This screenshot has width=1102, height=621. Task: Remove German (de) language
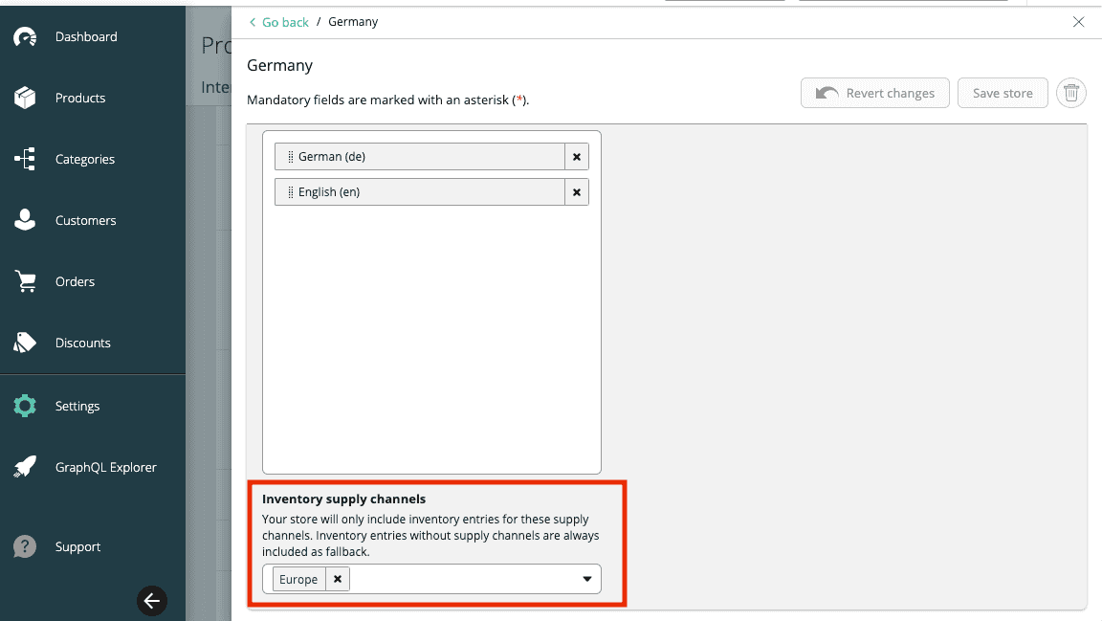click(576, 156)
